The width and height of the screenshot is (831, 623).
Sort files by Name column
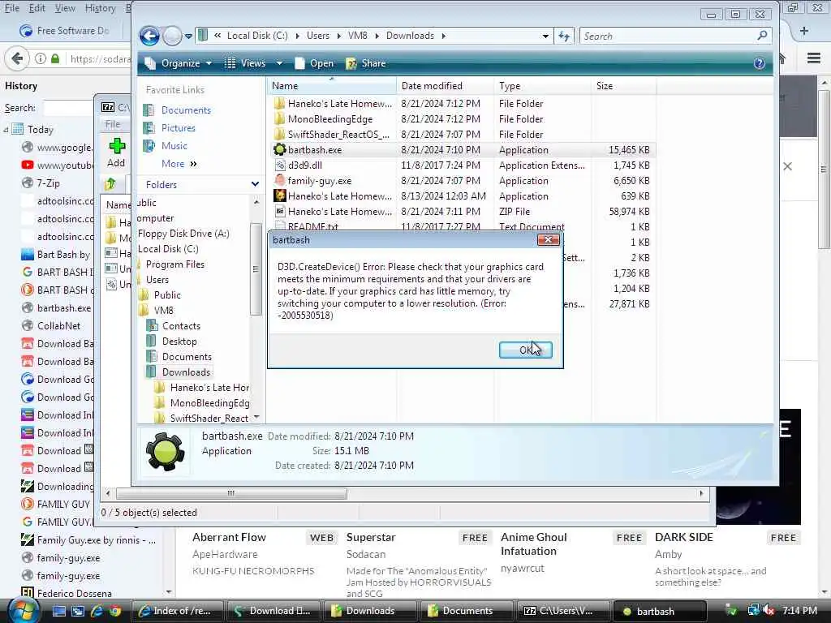[332, 86]
